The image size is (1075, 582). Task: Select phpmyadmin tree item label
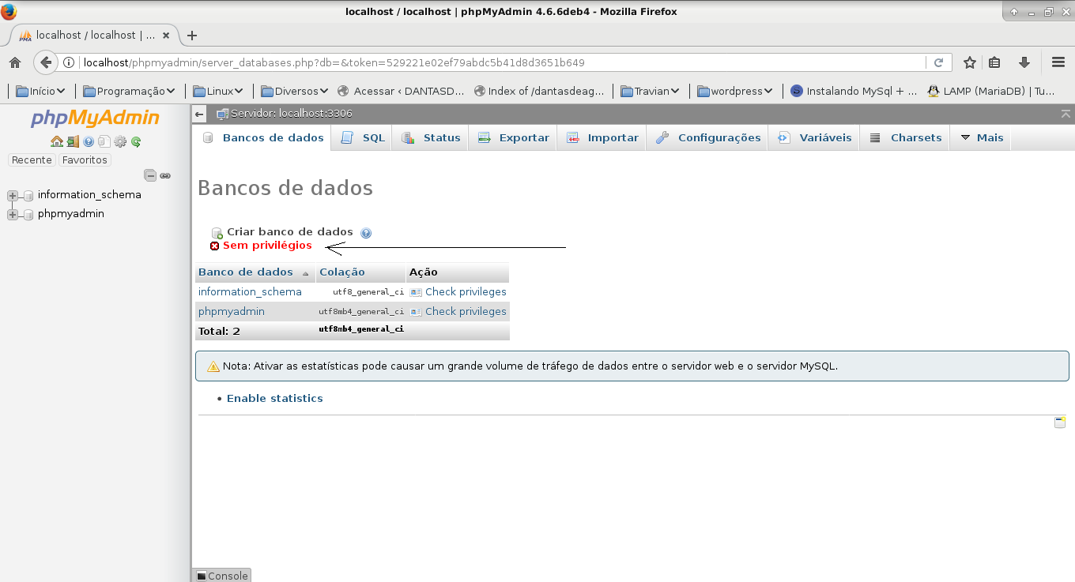[x=71, y=214]
